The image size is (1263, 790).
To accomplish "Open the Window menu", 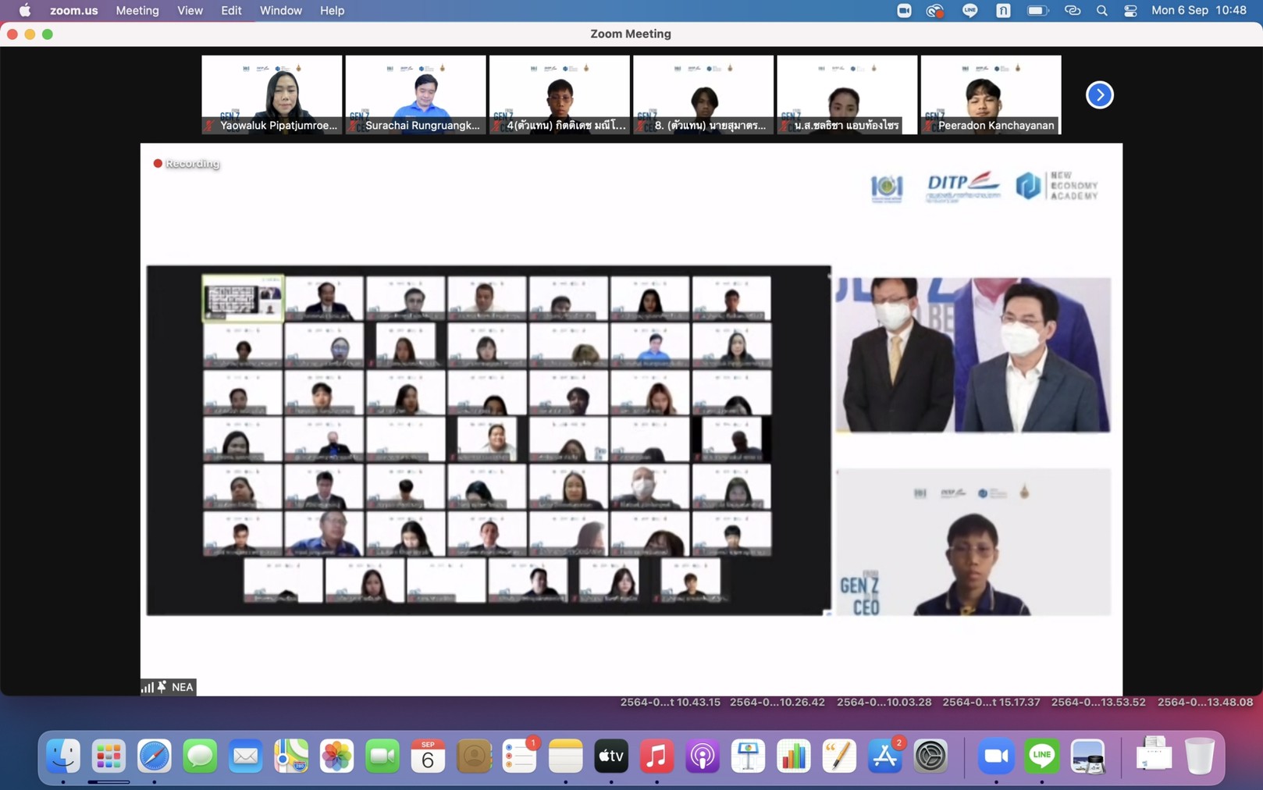I will click(x=280, y=10).
